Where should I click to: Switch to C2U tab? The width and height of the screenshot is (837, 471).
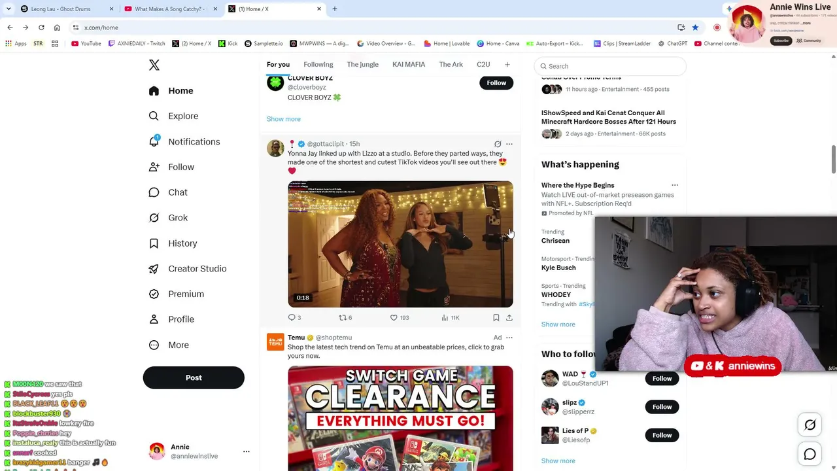[x=483, y=64]
